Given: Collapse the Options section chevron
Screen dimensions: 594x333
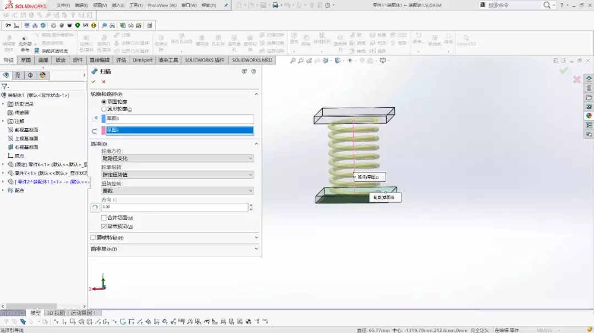Looking at the screenshot, I should click(256, 144).
